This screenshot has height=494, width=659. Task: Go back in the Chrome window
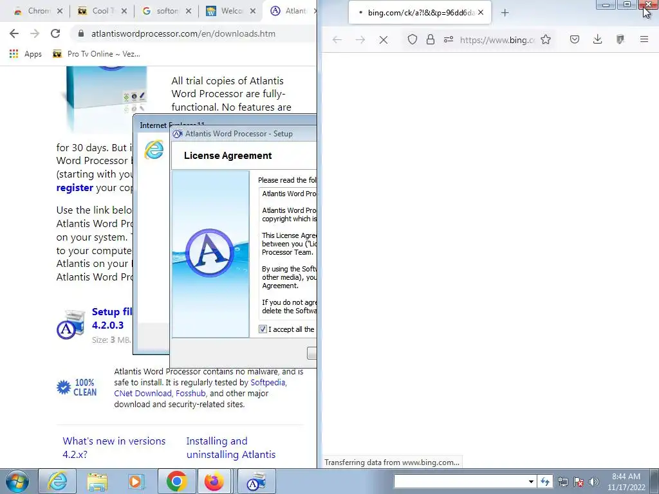pos(14,33)
